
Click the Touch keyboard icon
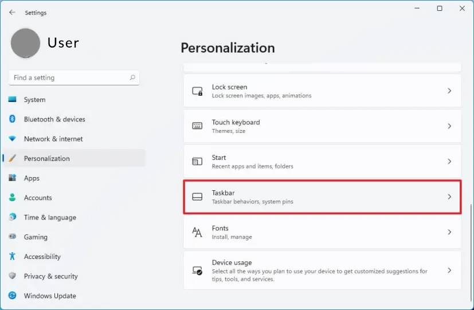pyautogui.click(x=197, y=126)
